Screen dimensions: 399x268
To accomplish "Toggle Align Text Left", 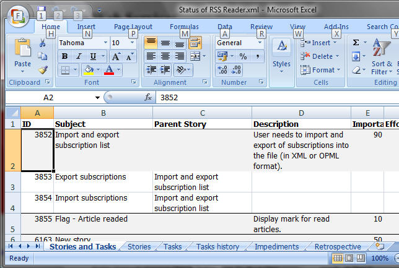I will tap(151, 56).
